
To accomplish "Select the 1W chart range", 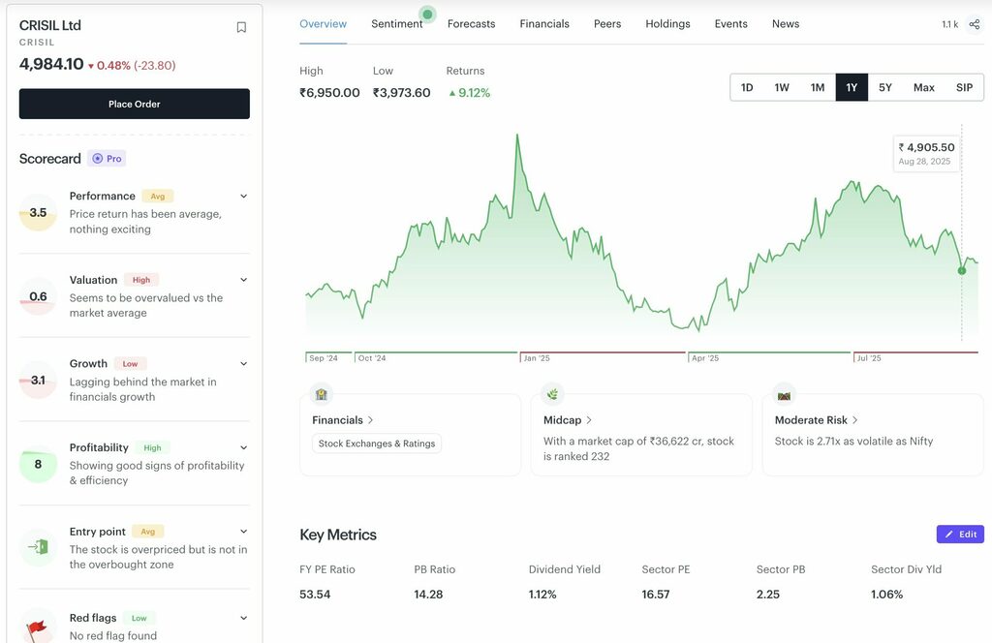I will [782, 87].
